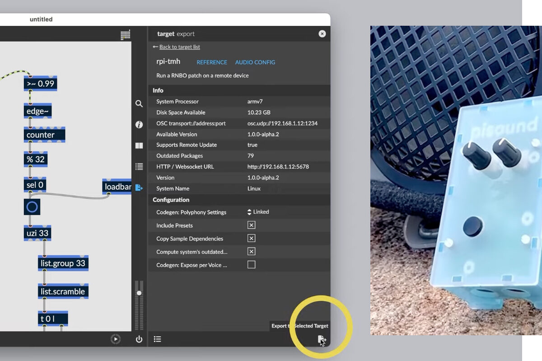Viewport: 542px width, 361px height.
Task: Click the volume gain slider handle
Action: [x=139, y=293]
